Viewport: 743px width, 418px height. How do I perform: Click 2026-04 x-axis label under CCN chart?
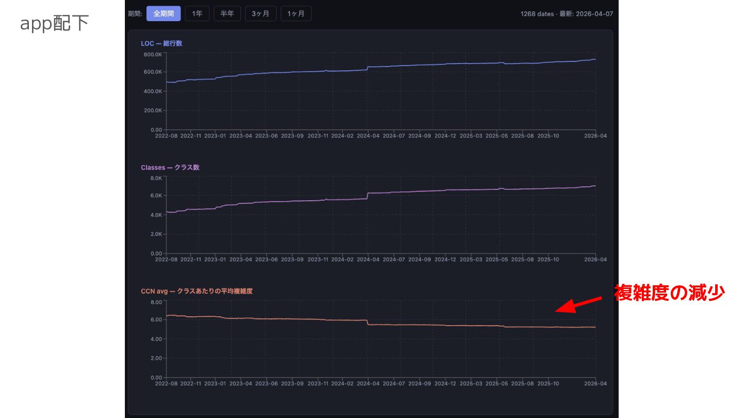coord(596,383)
